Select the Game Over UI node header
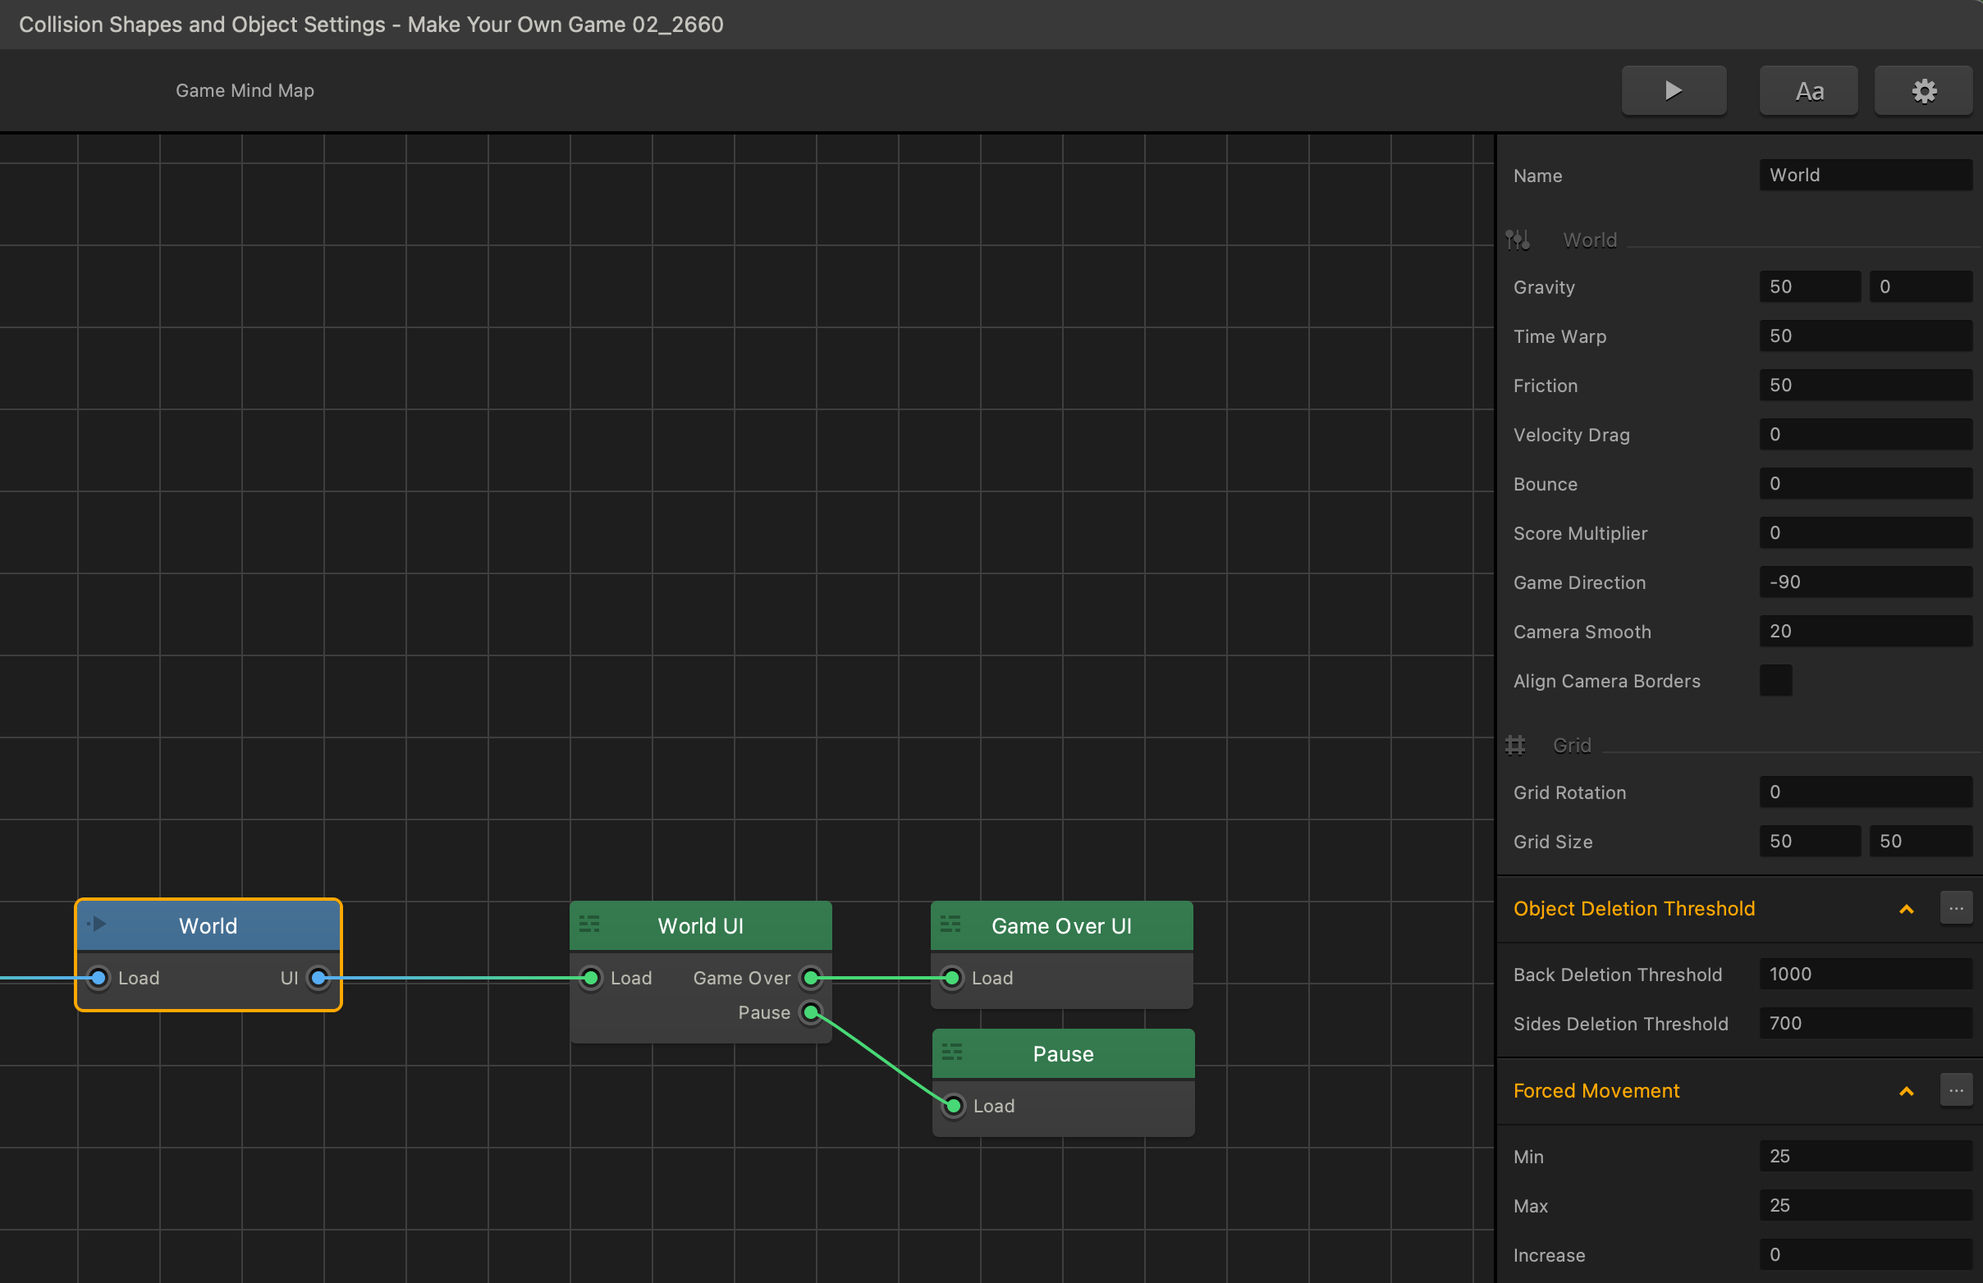This screenshot has height=1283, width=1983. coord(1060,925)
